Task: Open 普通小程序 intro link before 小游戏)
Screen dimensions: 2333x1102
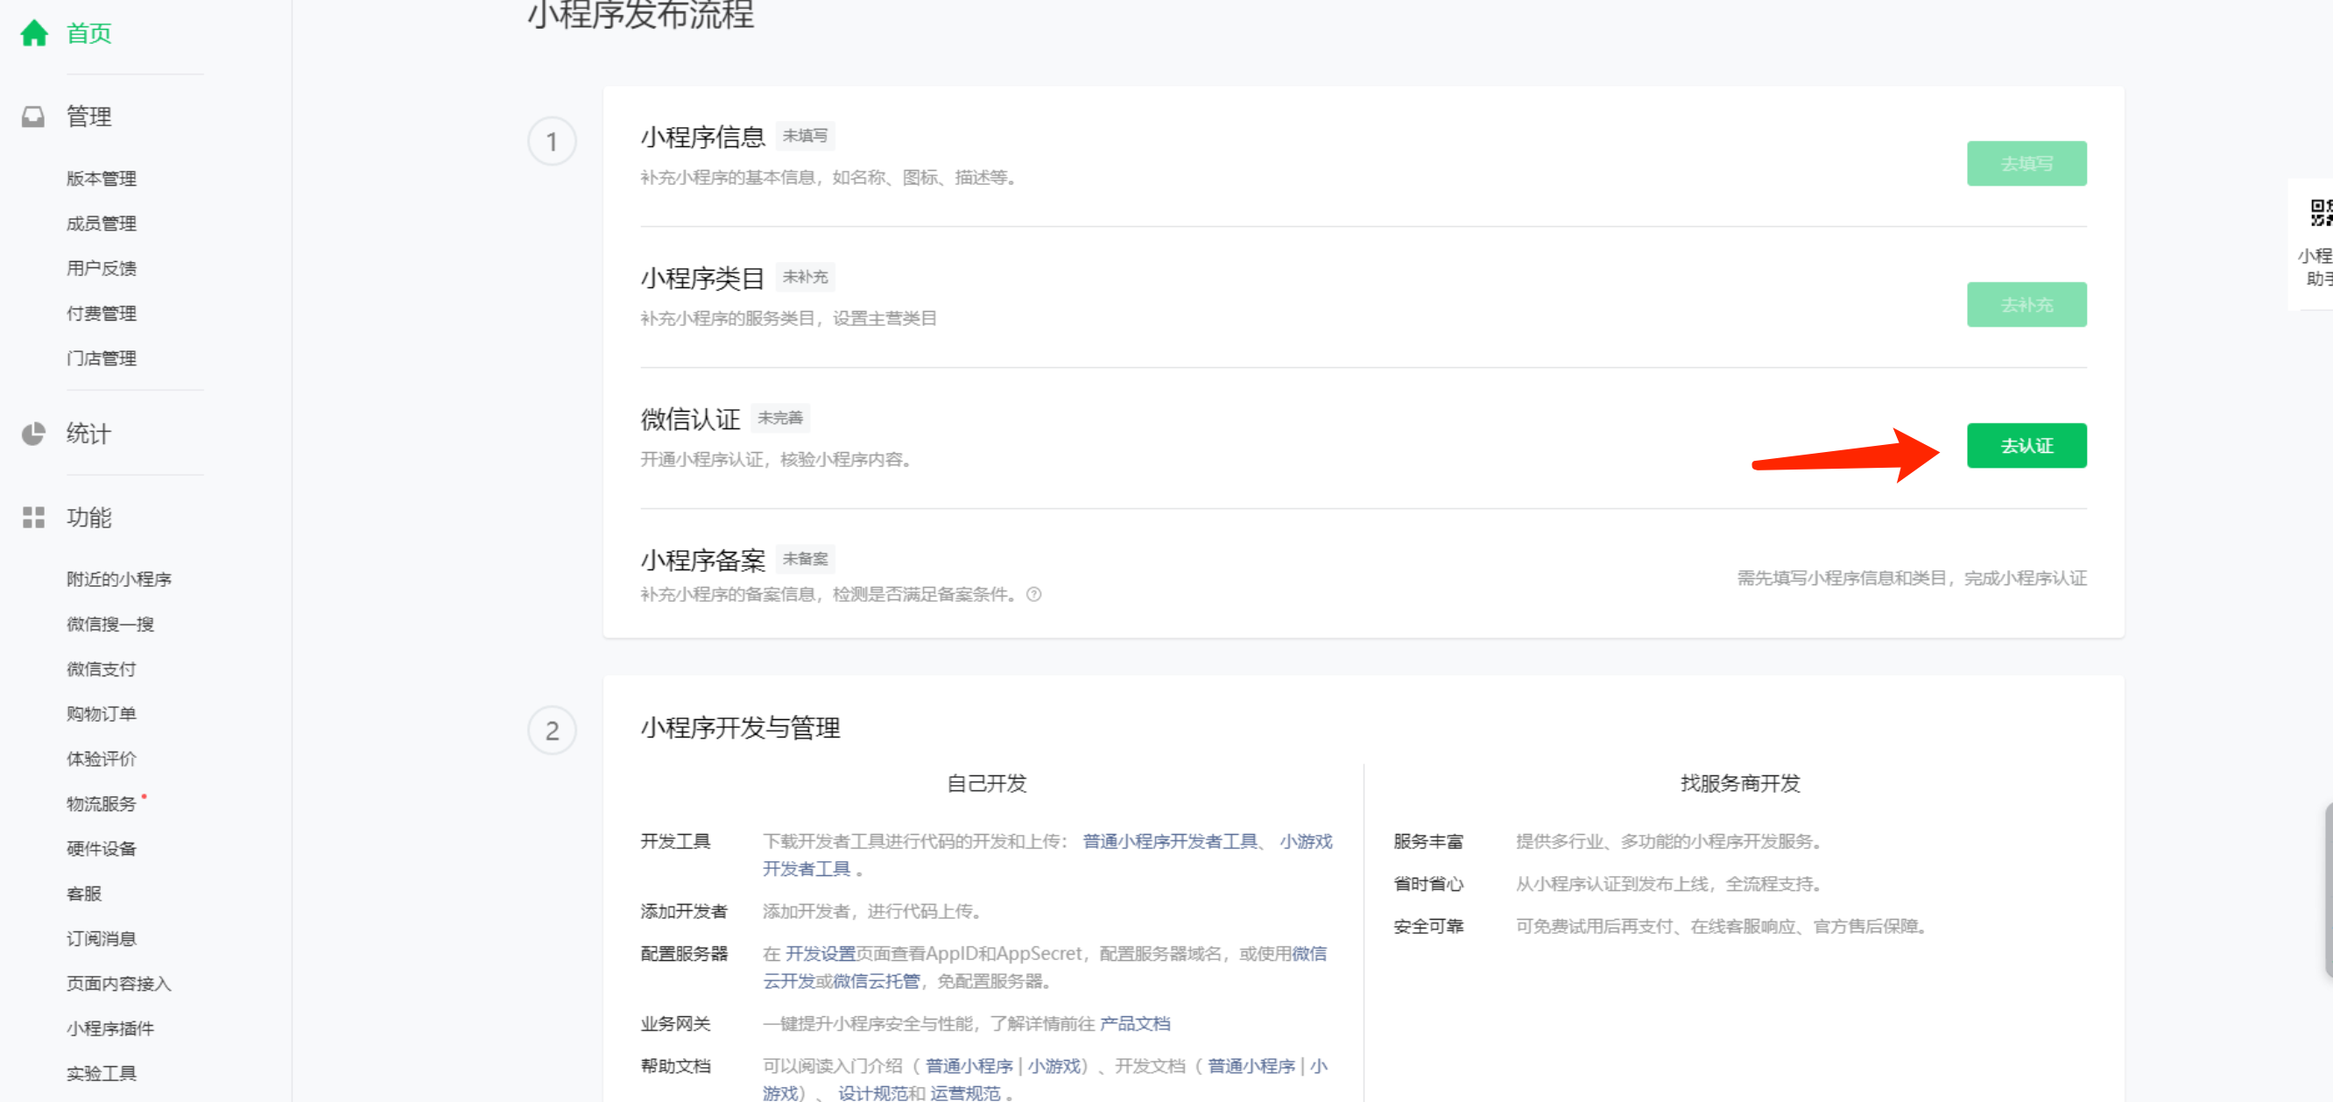Action: (969, 1066)
